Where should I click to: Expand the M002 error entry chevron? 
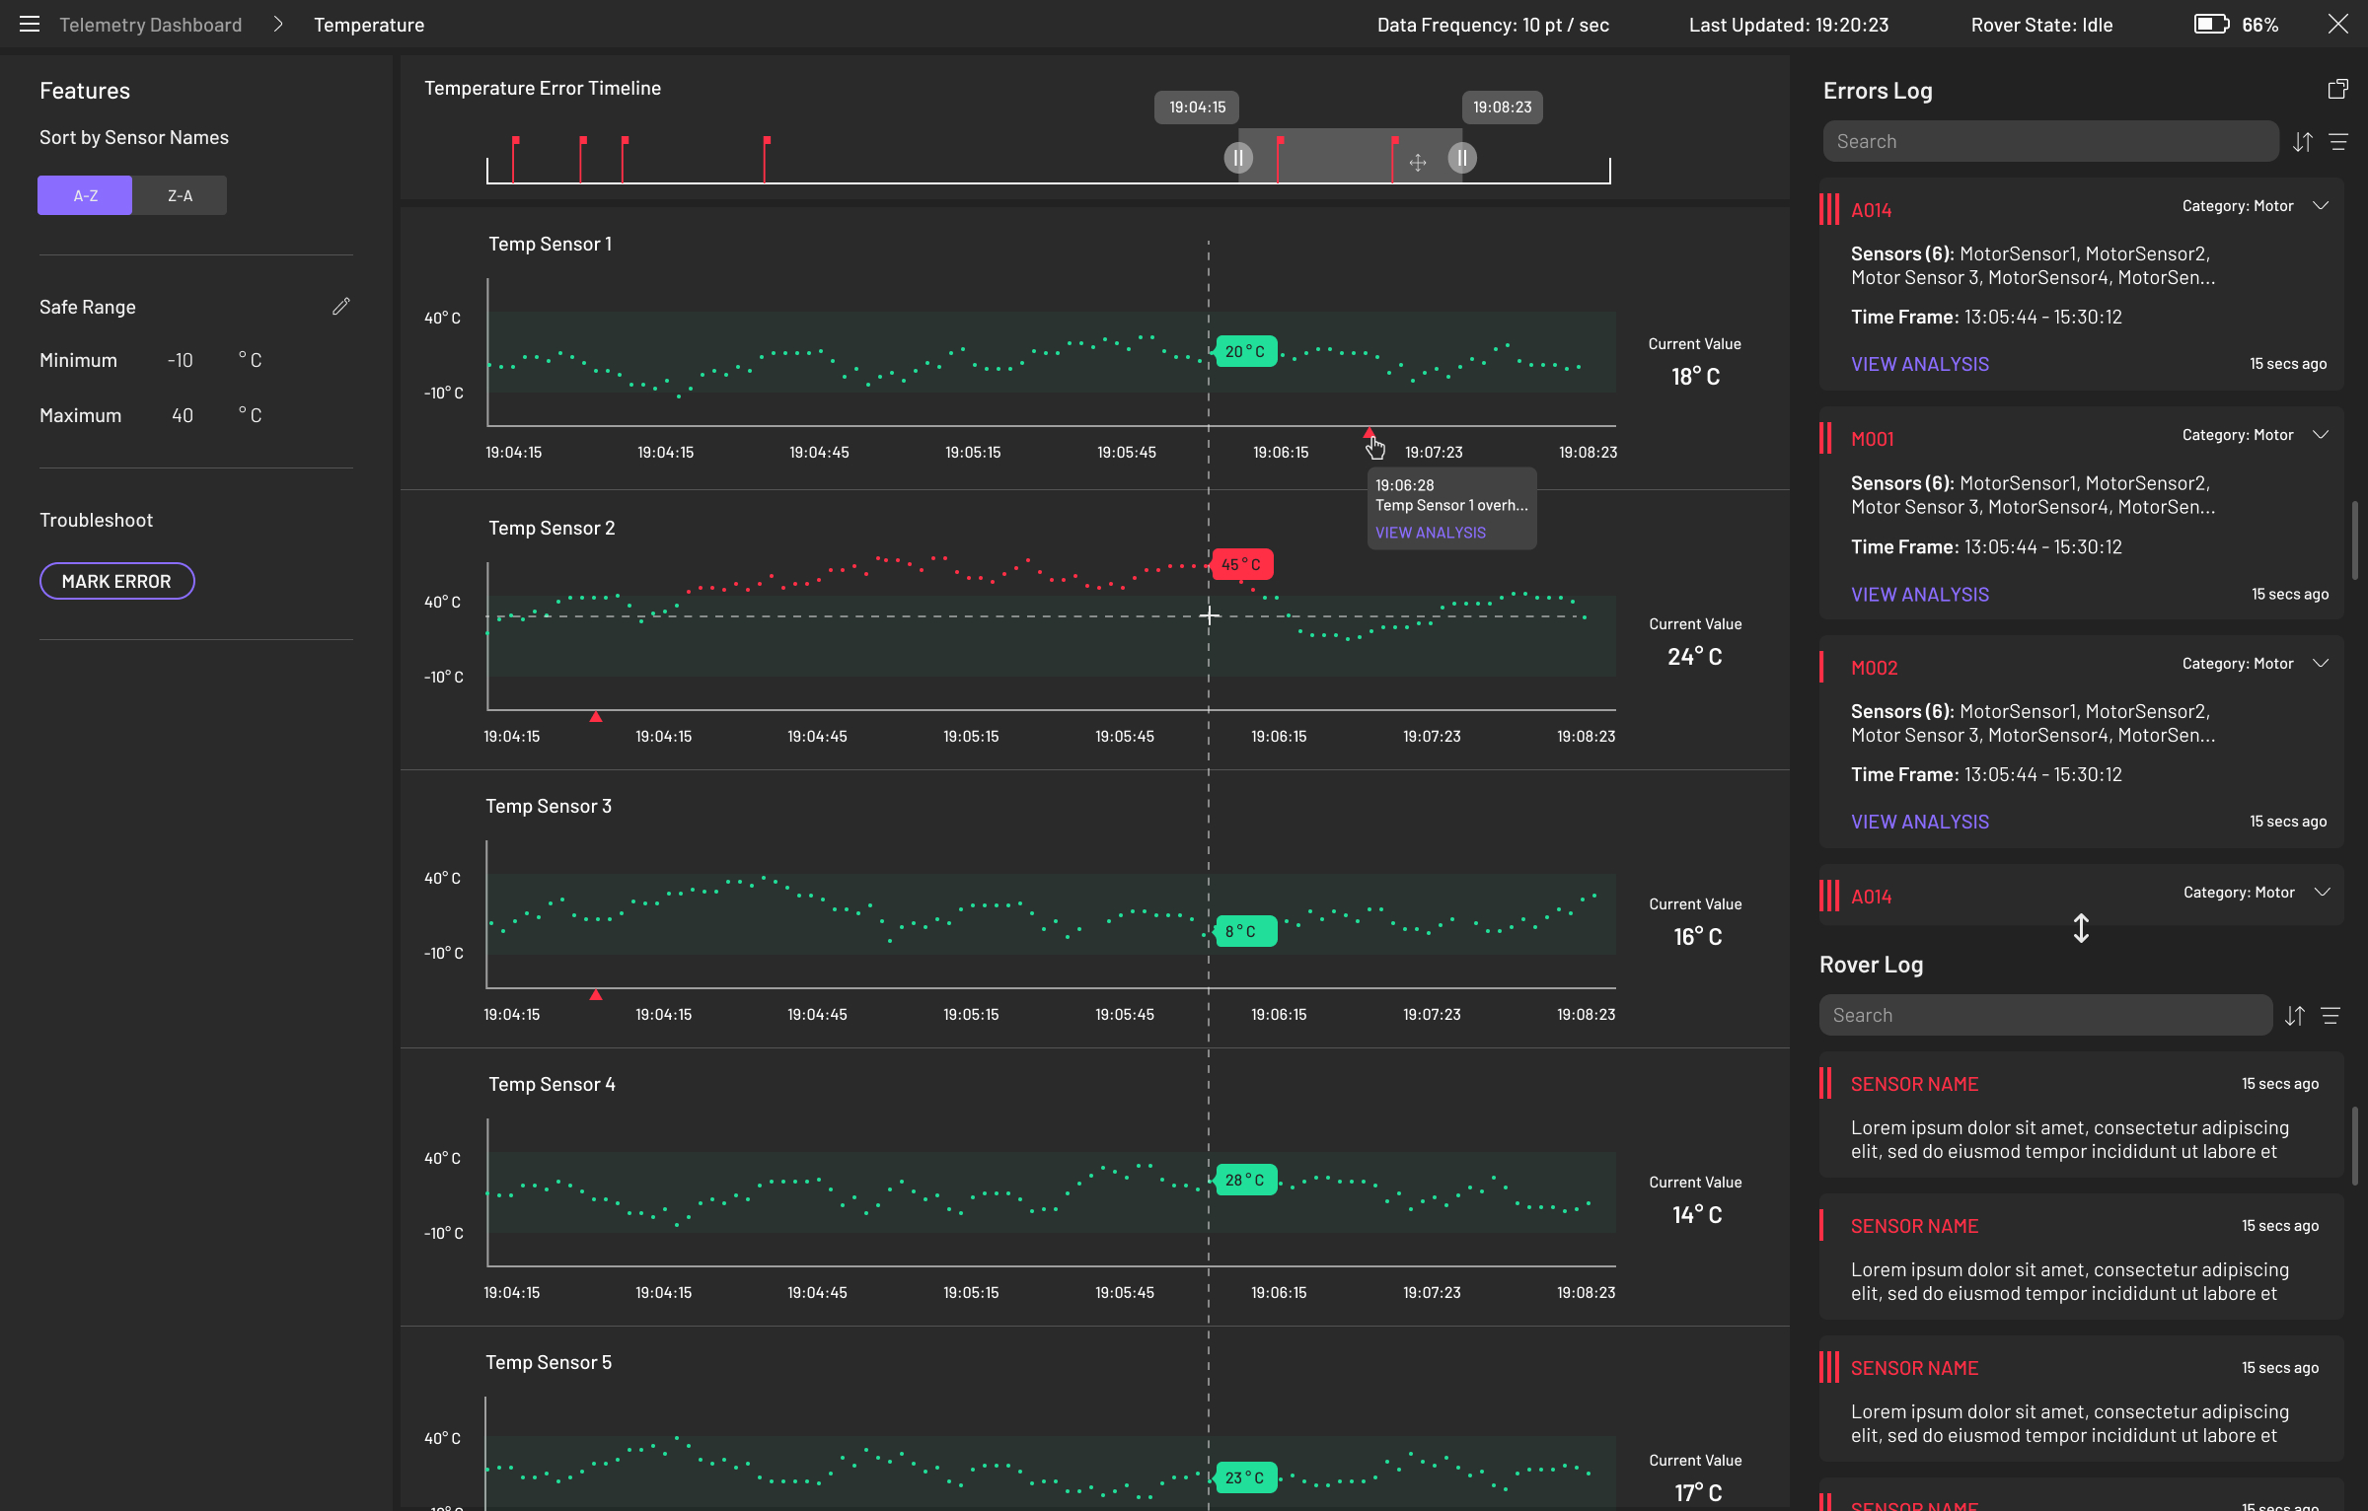pyautogui.click(x=2321, y=663)
